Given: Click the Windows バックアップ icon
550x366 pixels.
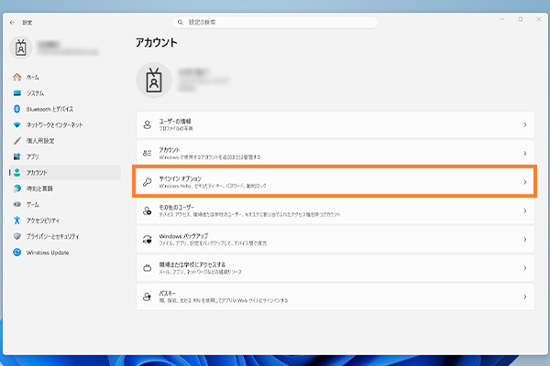Looking at the screenshot, I should (148, 240).
